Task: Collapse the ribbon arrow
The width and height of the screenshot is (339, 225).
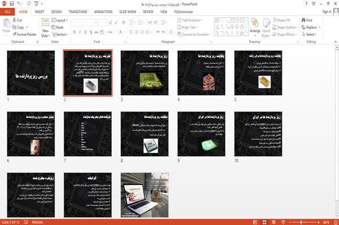Action: click(x=335, y=42)
